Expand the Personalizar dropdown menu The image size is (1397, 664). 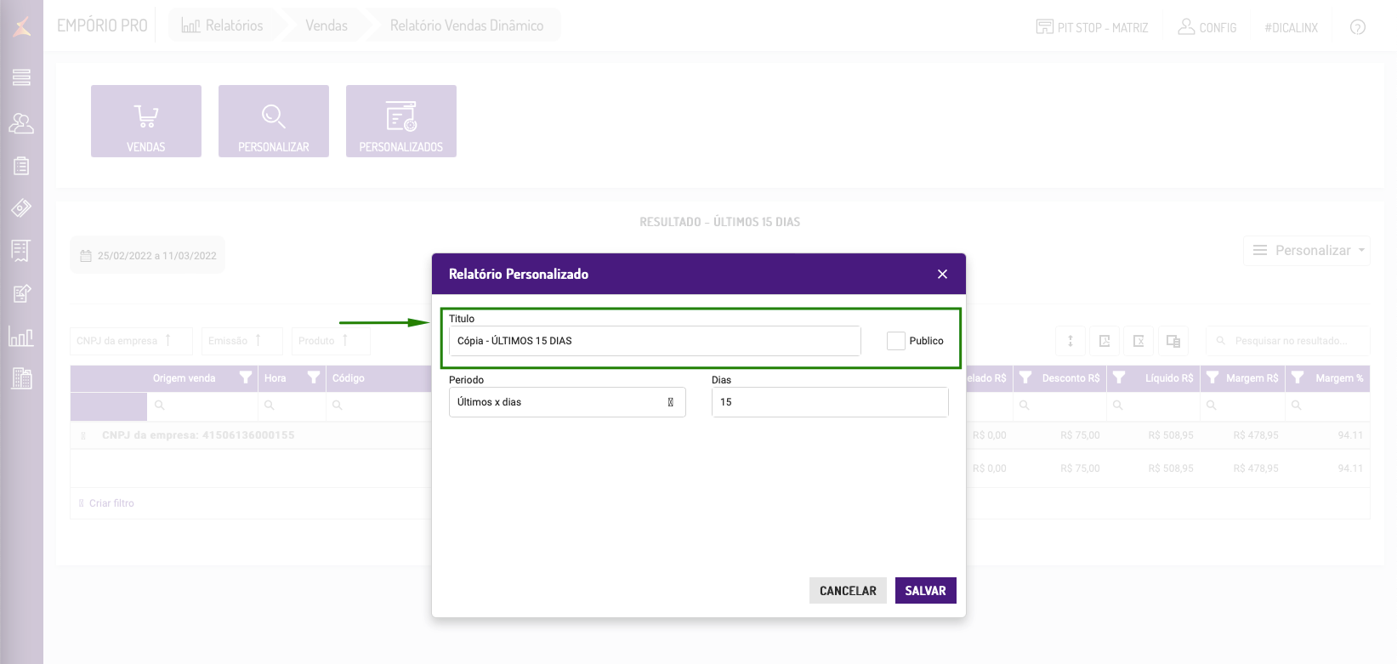click(1307, 251)
